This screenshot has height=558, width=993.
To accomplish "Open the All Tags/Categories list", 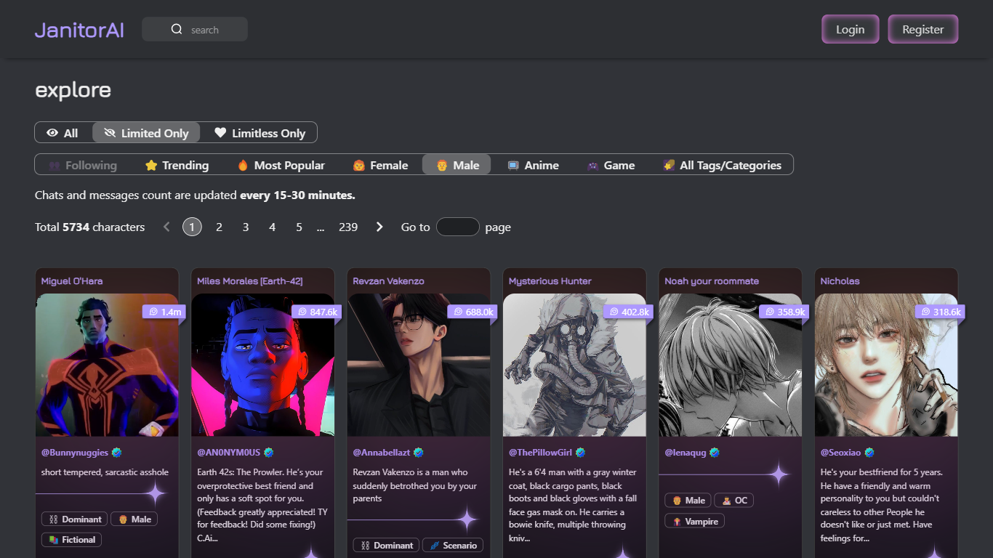I will click(x=722, y=165).
